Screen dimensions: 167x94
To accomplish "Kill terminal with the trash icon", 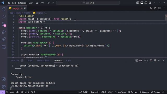I will pos(155,60).
